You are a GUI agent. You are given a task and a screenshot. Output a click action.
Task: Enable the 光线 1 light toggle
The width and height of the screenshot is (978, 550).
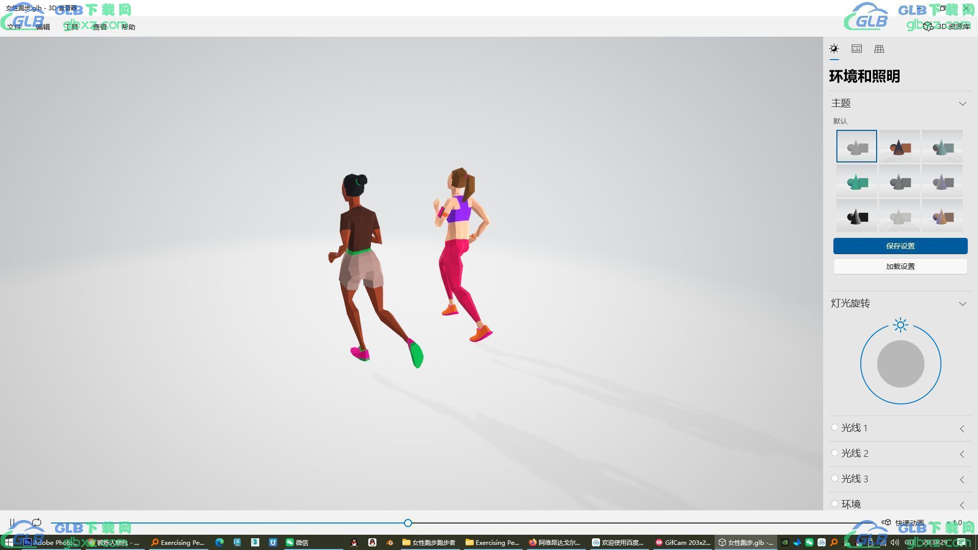(835, 428)
